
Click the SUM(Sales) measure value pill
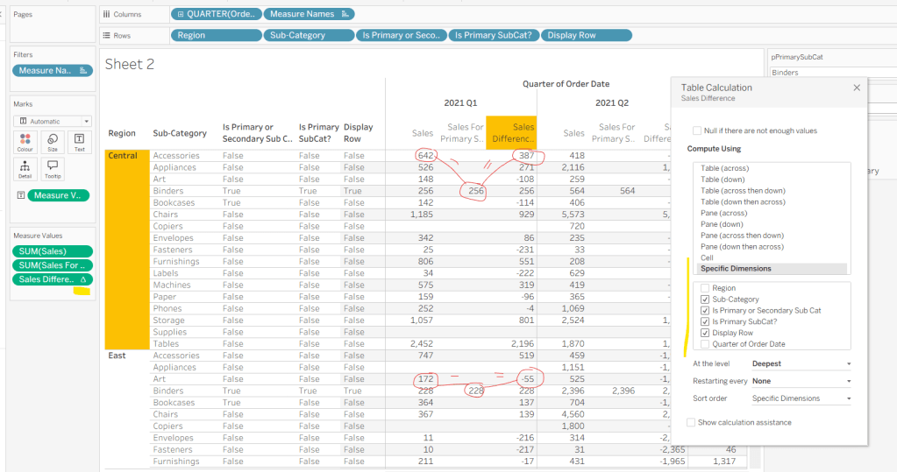click(52, 251)
